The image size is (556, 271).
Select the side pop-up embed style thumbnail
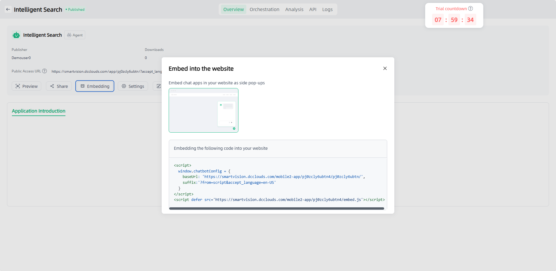click(203, 110)
